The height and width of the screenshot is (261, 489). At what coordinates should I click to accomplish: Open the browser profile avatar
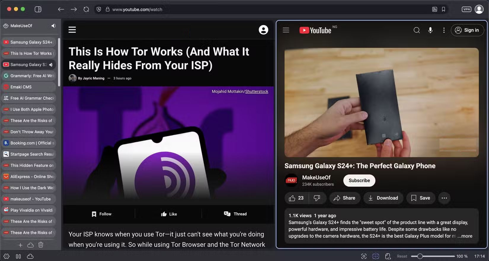pyautogui.click(x=479, y=9)
